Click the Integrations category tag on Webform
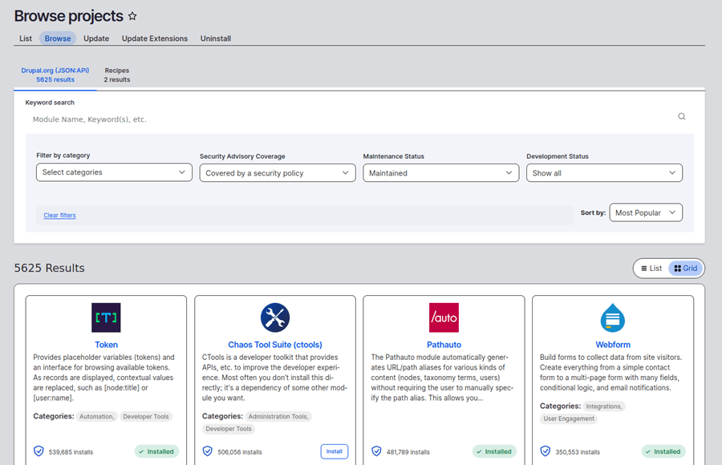The width and height of the screenshot is (722, 465). (x=604, y=406)
